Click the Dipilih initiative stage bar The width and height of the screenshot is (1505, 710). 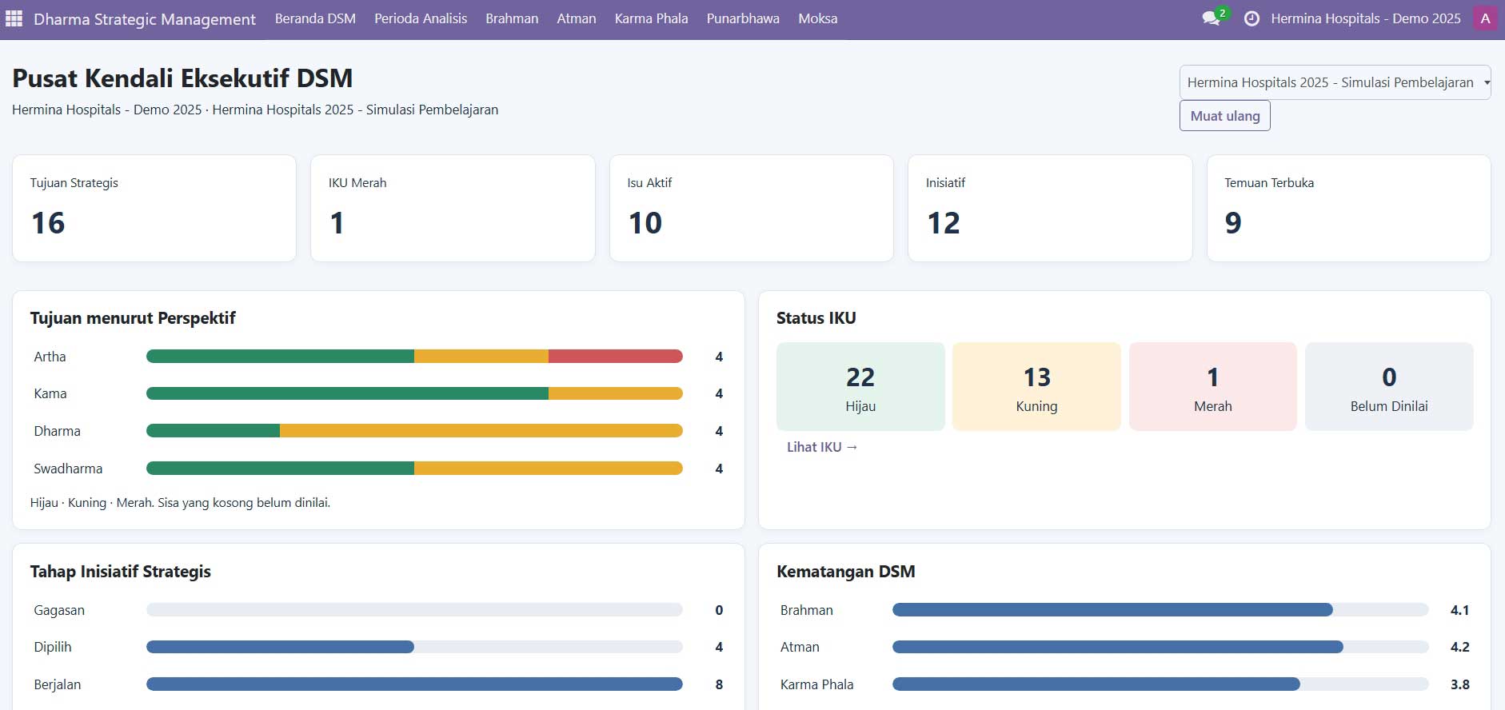point(414,647)
